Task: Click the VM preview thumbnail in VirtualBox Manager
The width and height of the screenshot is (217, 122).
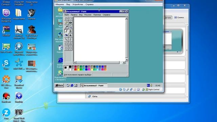Action: pos(173,41)
